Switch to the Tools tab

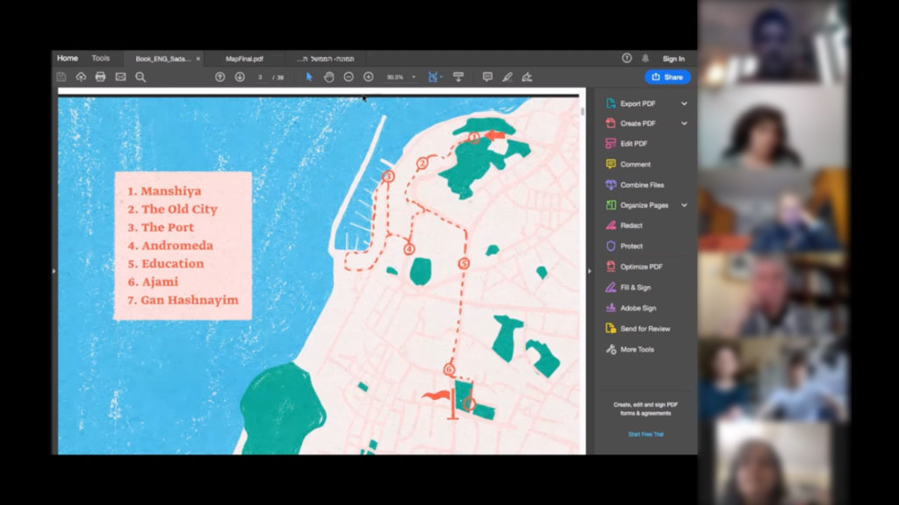point(100,58)
